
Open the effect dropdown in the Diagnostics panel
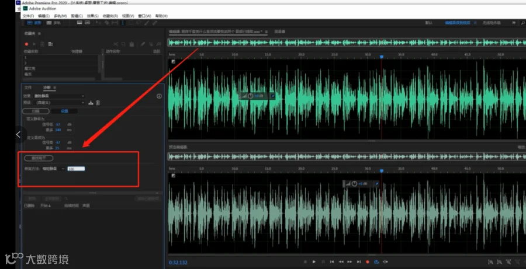(x=60, y=96)
